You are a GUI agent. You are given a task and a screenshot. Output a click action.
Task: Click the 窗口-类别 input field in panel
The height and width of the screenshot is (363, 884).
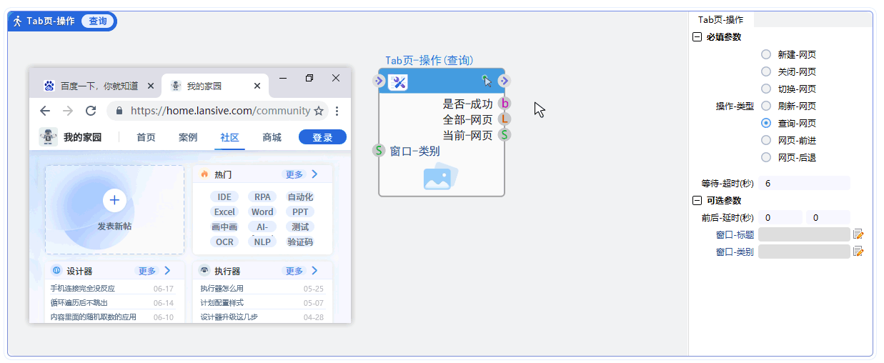click(805, 252)
